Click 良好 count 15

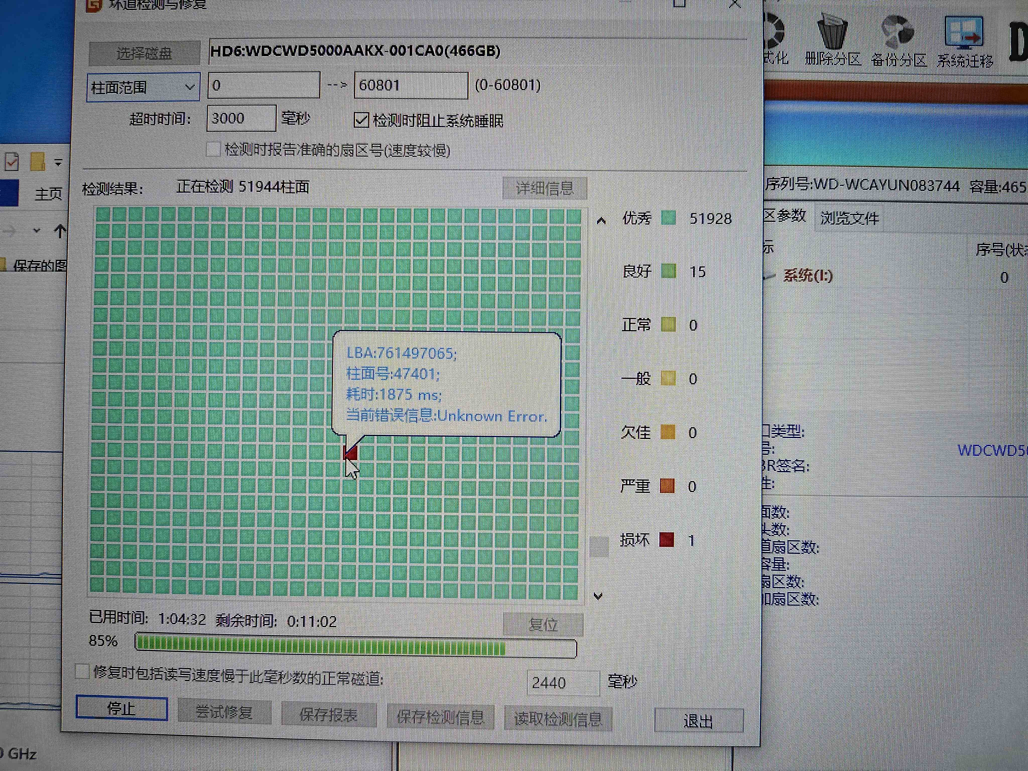(x=697, y=272)
